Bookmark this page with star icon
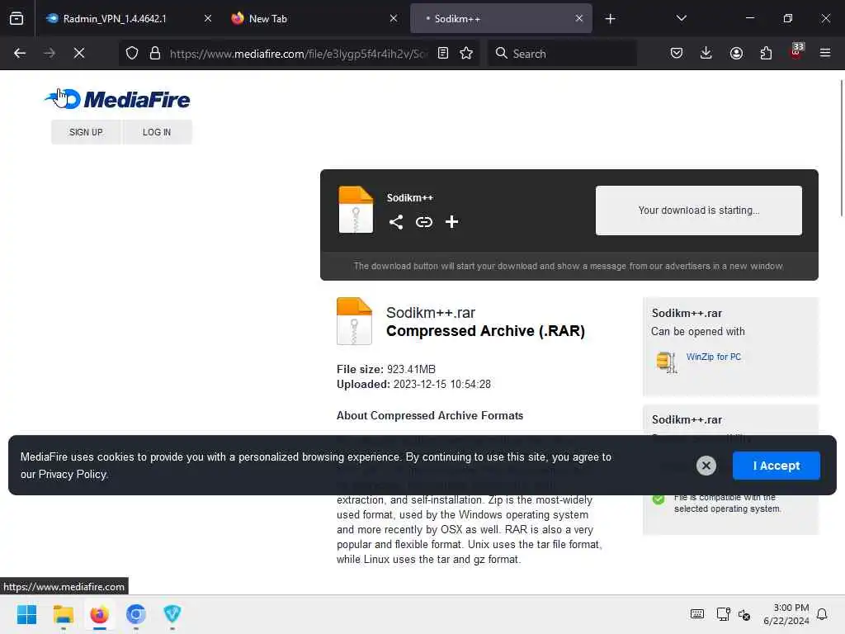This screenshot has height=634, width=845. [x=466, y=53]
